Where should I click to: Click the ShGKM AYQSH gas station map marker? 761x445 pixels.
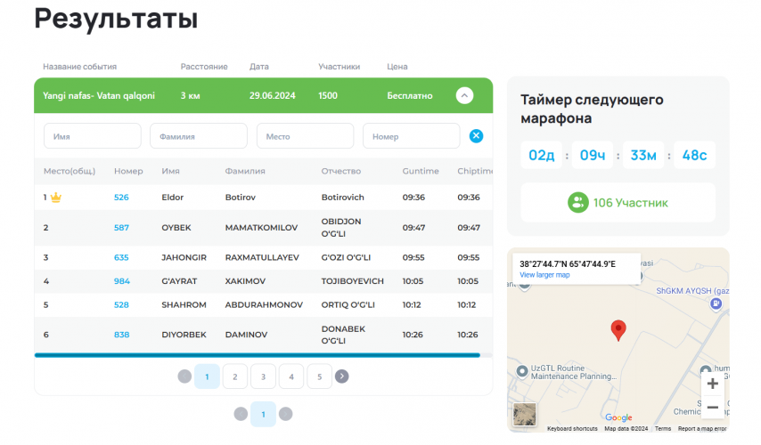[716, 304]
